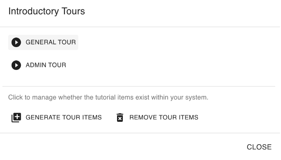Click the play icon beside Admin Tour
Image resolution: width=281 pixels, height=160 pixels.
coord(16,65)
